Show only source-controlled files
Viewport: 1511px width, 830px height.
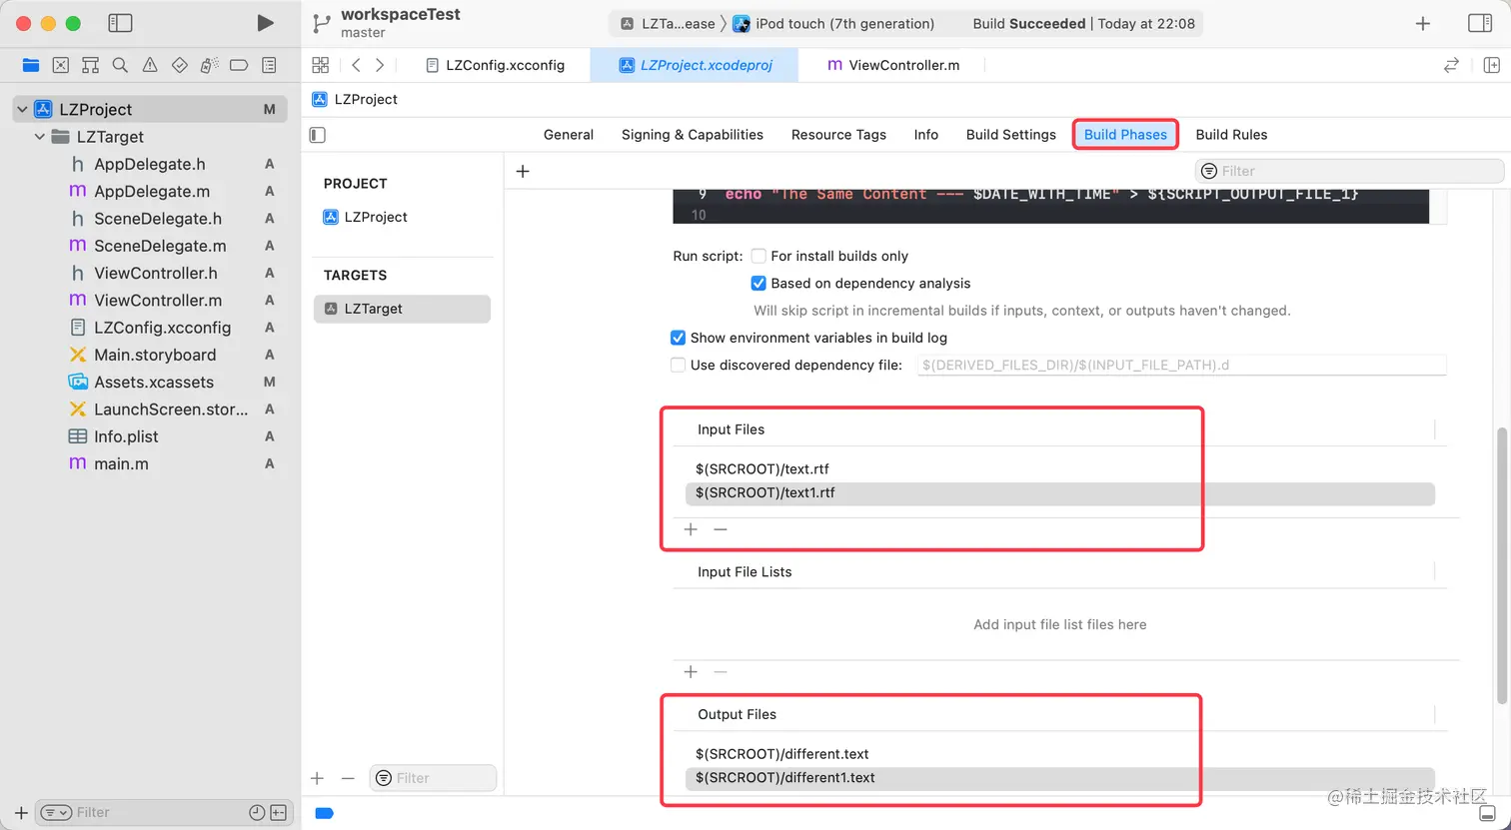(279, 812)
